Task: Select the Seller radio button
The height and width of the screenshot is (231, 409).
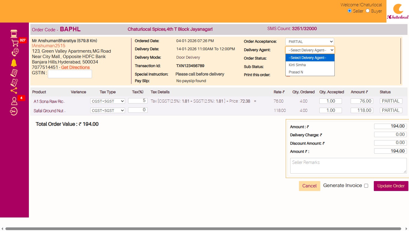Action: point(349,11)
